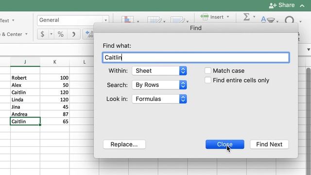Click the Close button in Find dialog
Viewport: 311px width, 175px height.
(x=225, y=144)
